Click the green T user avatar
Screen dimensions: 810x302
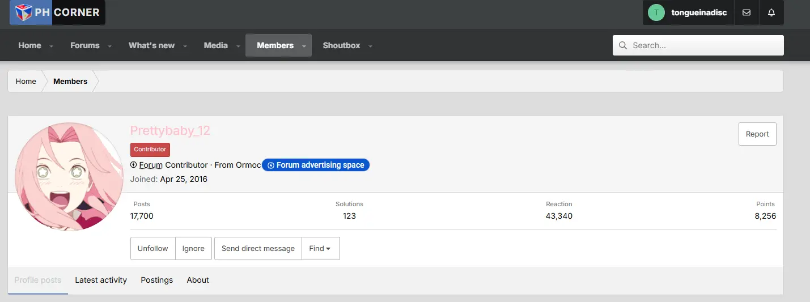click(656, 12)
